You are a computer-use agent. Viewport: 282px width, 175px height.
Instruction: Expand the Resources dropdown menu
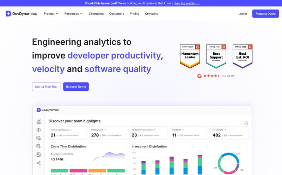tap(73, 14)
